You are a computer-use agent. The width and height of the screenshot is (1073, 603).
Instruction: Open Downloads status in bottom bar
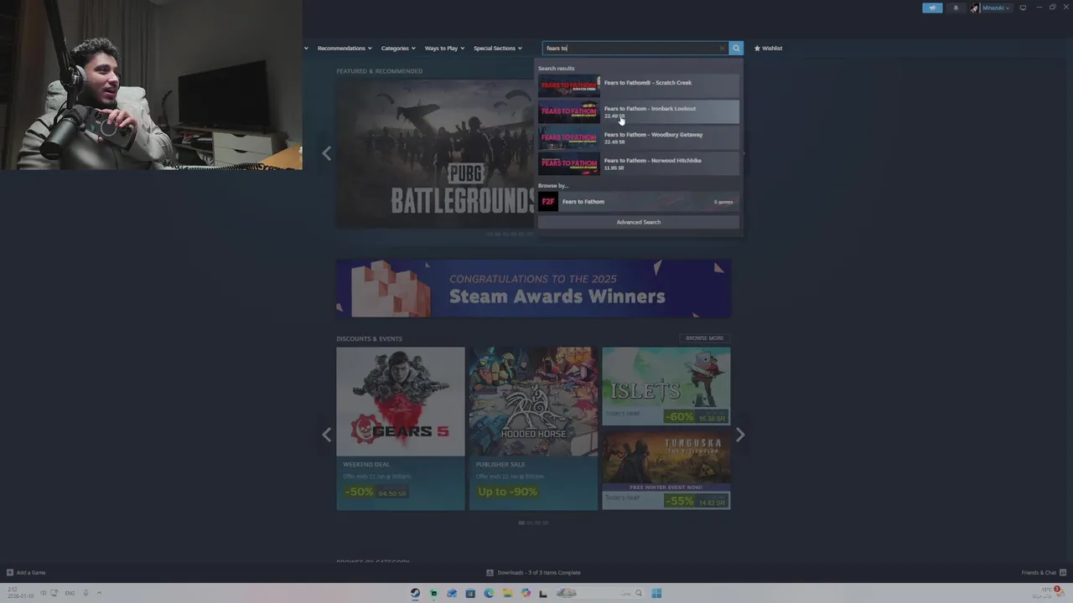click(x=533, y=573)
